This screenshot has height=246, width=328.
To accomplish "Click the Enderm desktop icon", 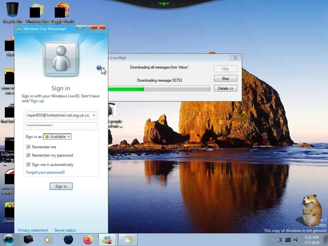I will (x=8, y=147).
